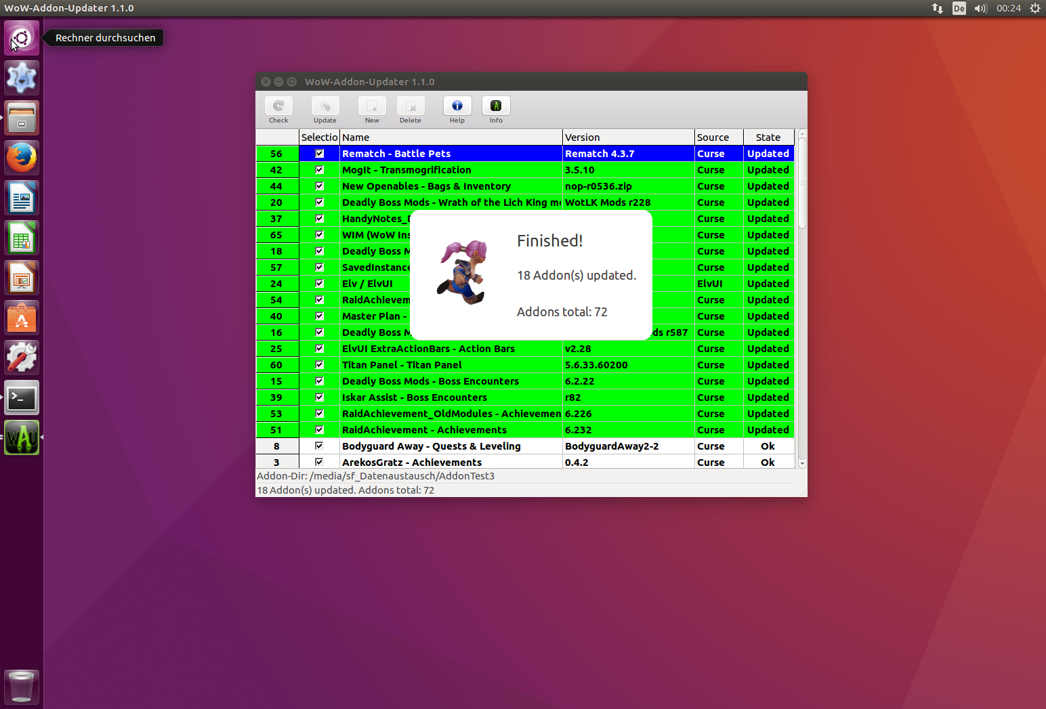This screenshot has width=1046, height=709.
Task: Click version cell 'WotLK Mods r228'
Action: pos(629,202)
